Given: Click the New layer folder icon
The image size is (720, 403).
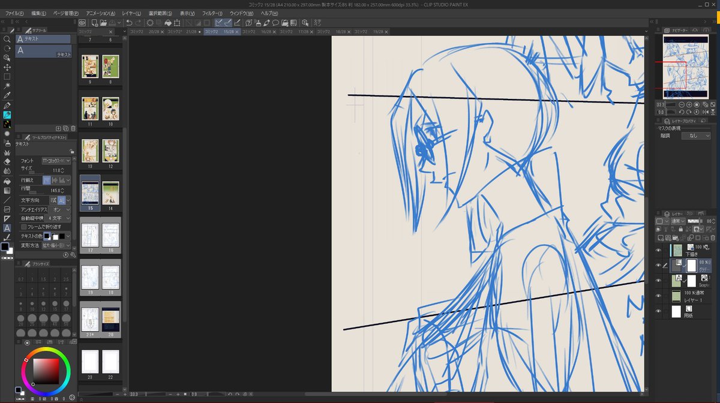Looking at the screenshot, I should click(x=676, y=237).
